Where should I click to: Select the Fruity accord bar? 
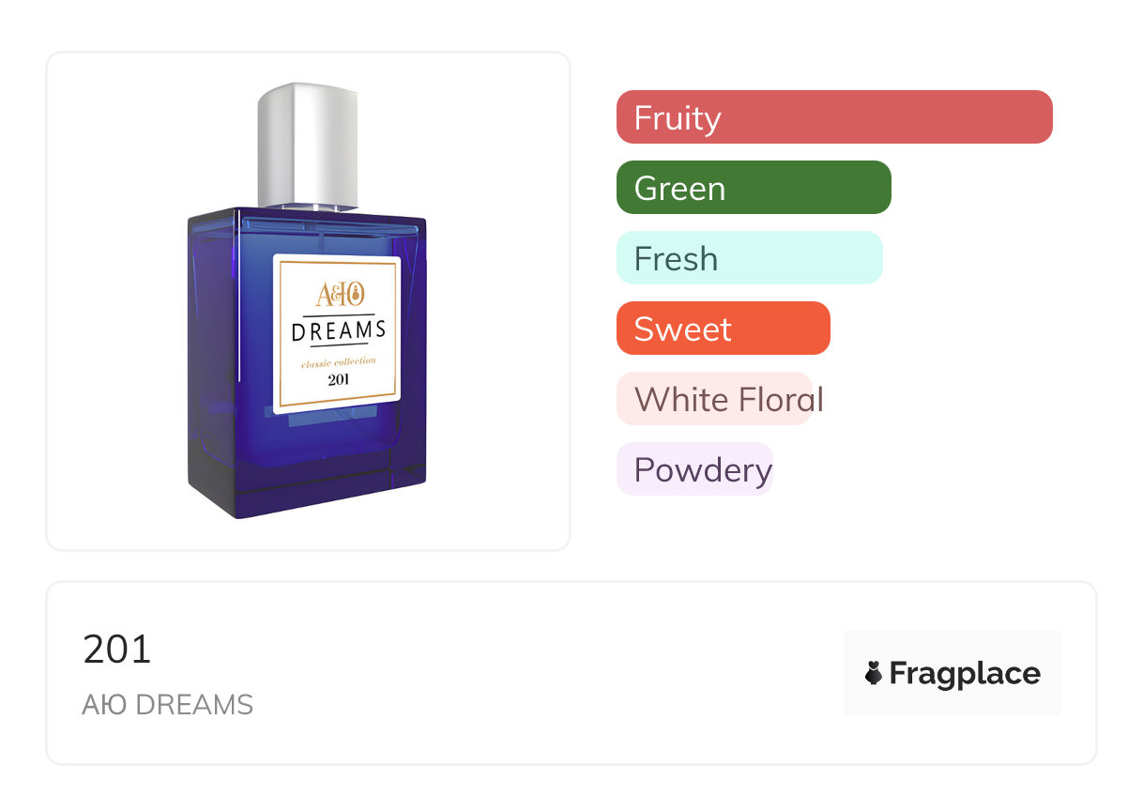point(834,117)
